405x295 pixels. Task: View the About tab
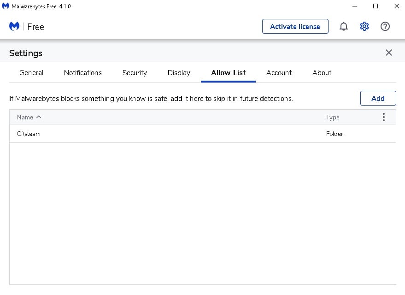click(x=322, y=73)
